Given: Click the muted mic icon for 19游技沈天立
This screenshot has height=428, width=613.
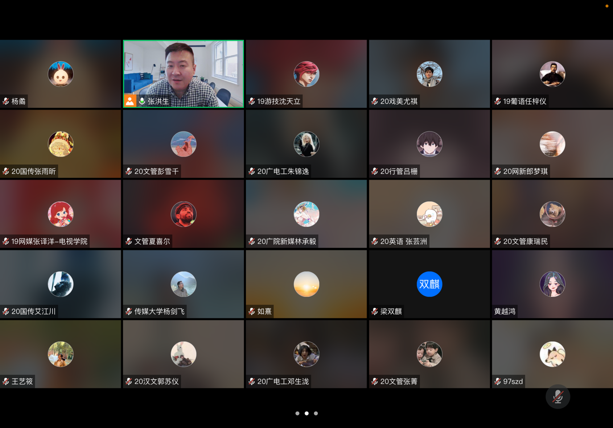Looking at the screenshot, I should coord(252,101).
